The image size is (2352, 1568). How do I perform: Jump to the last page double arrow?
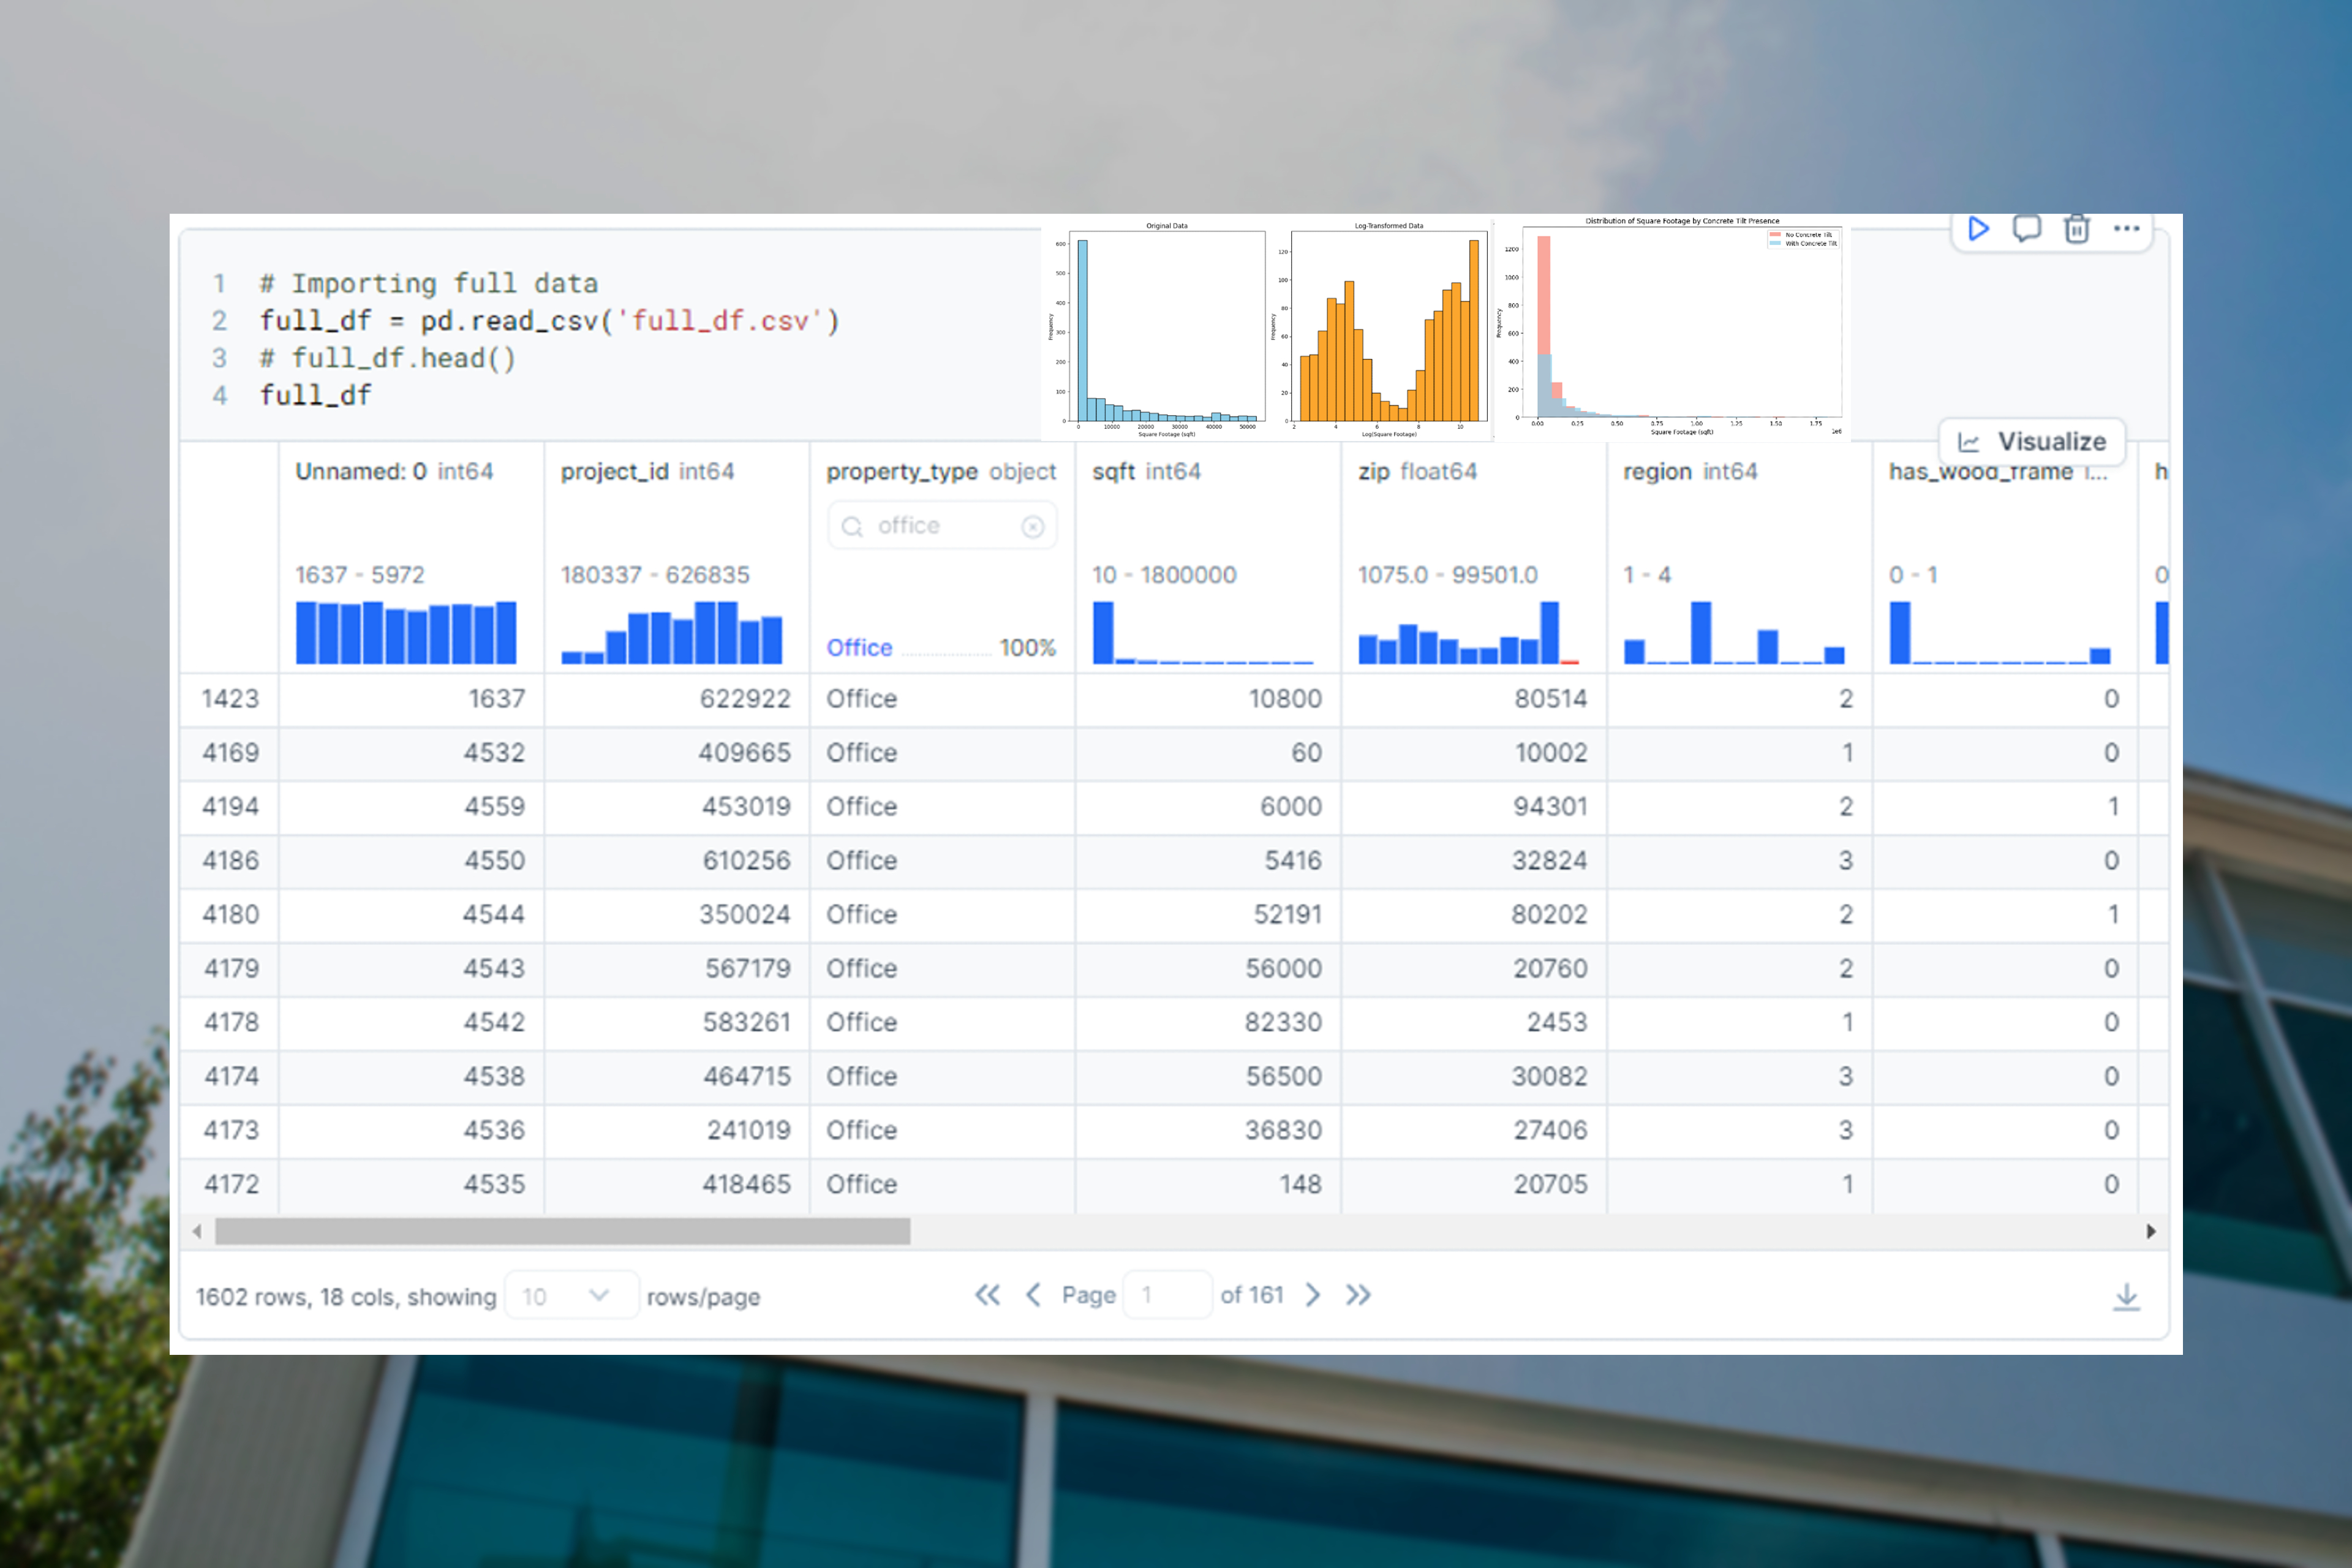point(1357,1295)
